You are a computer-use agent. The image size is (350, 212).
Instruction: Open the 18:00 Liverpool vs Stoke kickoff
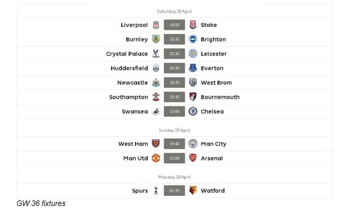tap(174, 25)
